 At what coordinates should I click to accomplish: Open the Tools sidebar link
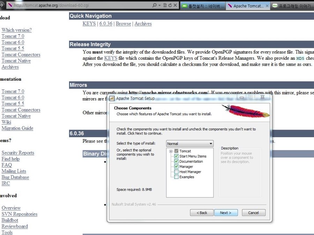tap(7, 233)
